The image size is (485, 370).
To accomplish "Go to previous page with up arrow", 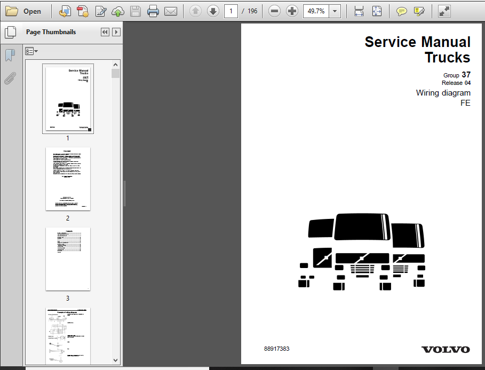I will pos(195,11).
